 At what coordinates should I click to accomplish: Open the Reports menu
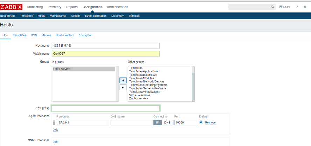(72, 7)
